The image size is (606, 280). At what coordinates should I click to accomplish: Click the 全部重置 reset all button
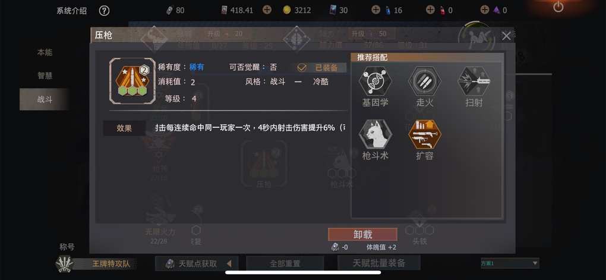285,264
